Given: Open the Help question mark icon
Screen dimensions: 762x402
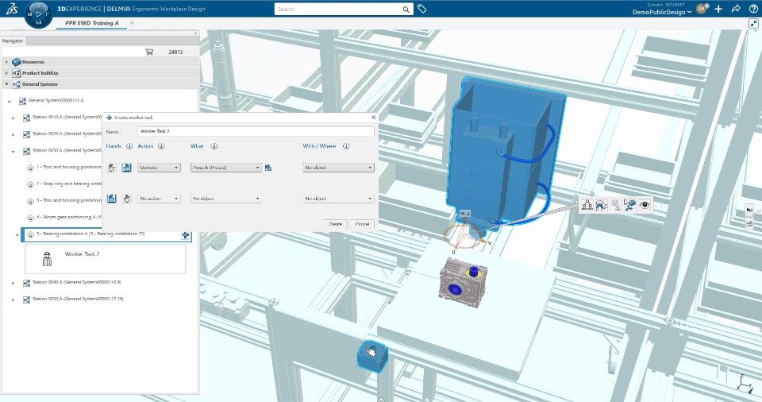Looking at the screenshot, I should pos(753,9).
